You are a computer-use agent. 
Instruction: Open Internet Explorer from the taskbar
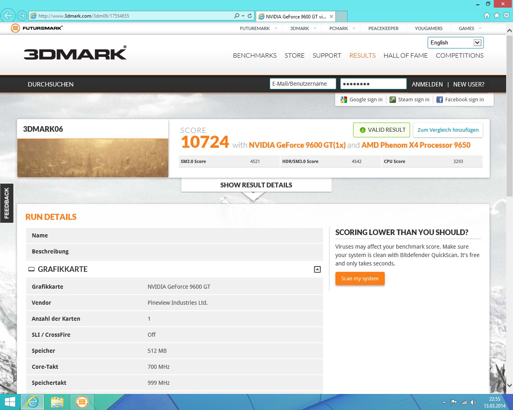point(32,402)
